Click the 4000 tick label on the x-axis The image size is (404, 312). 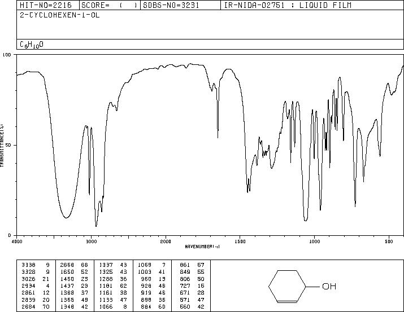click(x=17, y=241)
